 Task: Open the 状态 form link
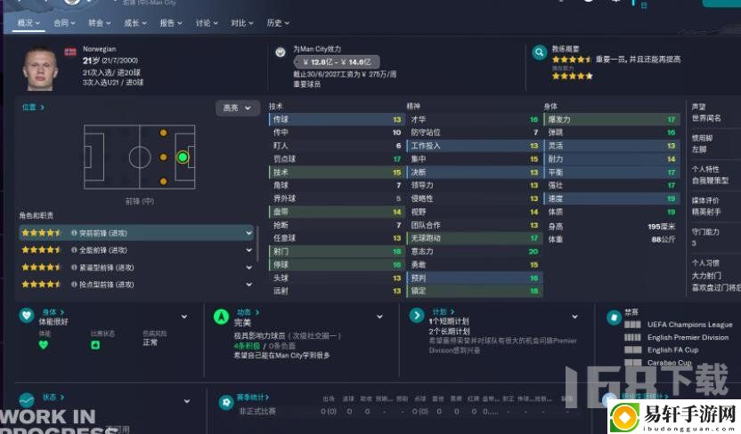[53, 398]
